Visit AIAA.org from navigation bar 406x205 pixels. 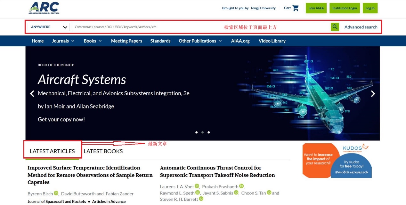click(240, 41)
